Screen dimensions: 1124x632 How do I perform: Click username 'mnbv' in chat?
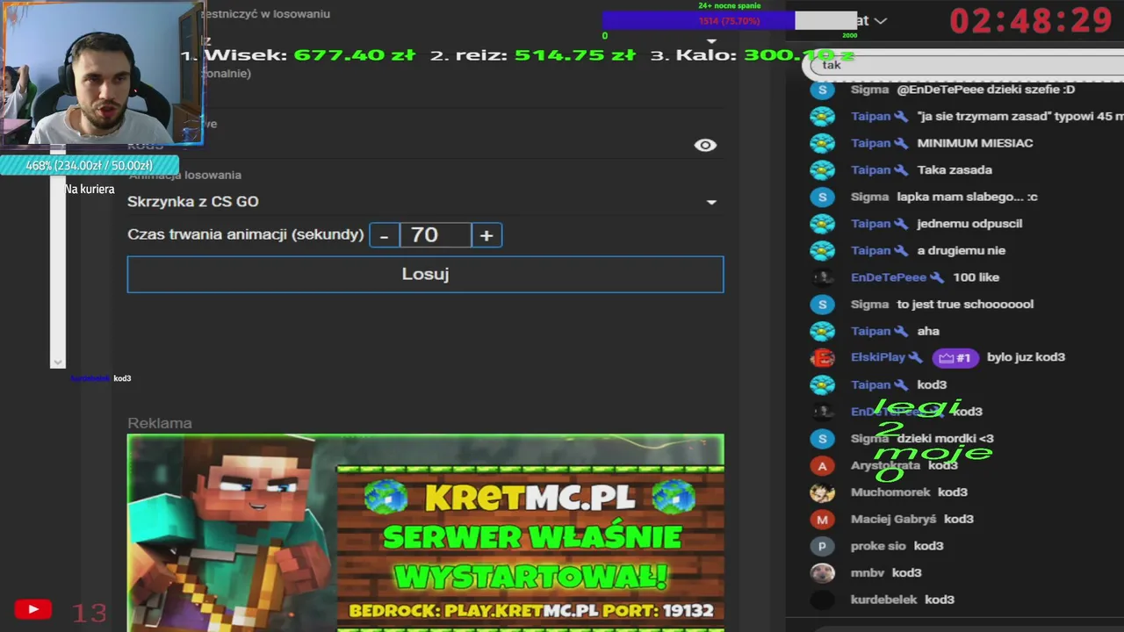click(868, 573)
